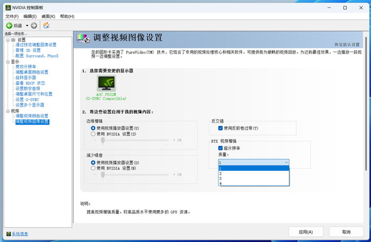
Task: Choose quality option 4 in the list
Action: (x=254, y=183)
